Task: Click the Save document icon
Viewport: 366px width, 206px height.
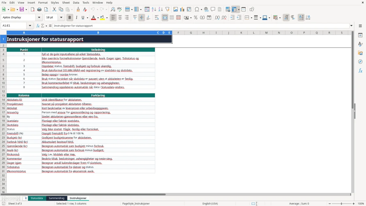Action: click(x=22, y=9)
